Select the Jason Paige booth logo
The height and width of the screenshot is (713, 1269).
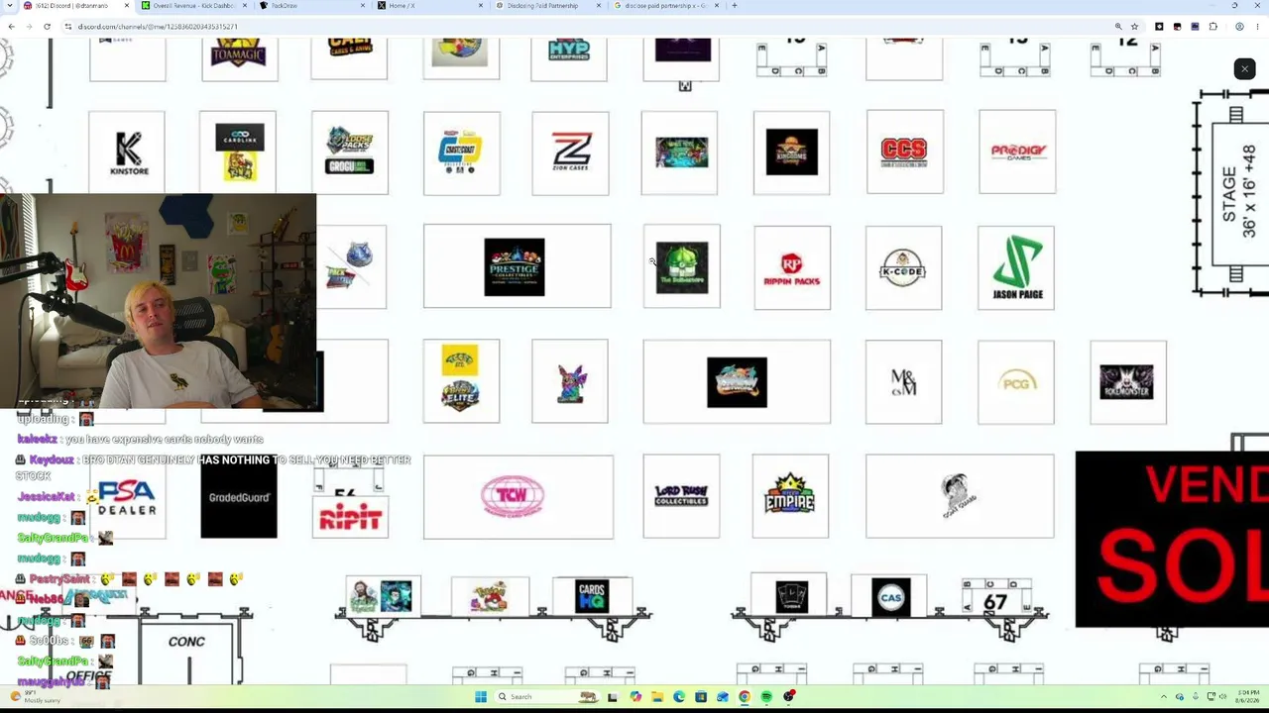point(1016,267)
